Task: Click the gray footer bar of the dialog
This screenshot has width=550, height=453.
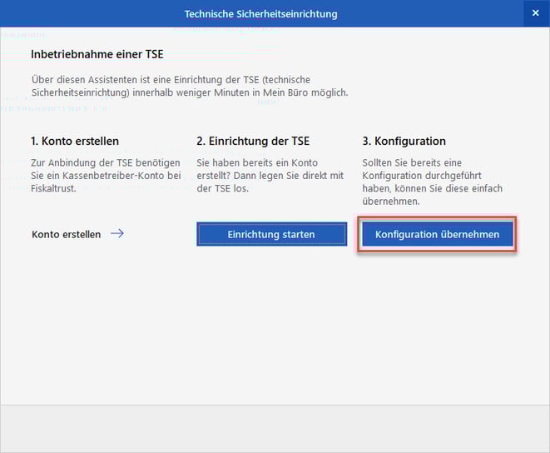Action: click(275, 428)
